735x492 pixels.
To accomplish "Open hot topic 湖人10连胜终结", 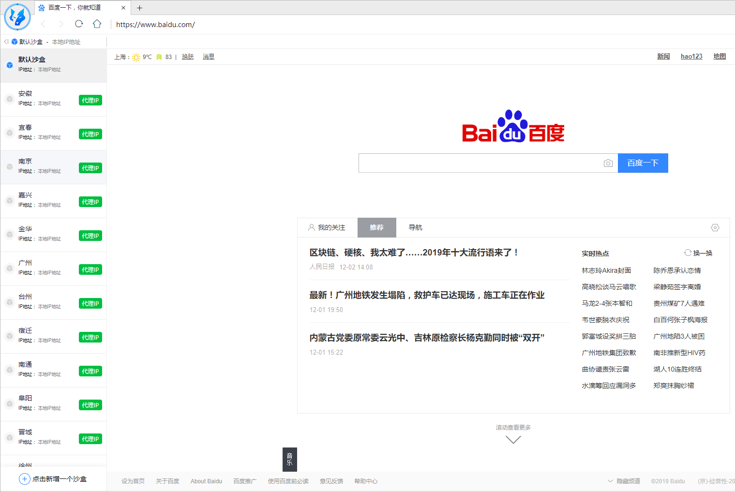I will (x=677, y=369).
